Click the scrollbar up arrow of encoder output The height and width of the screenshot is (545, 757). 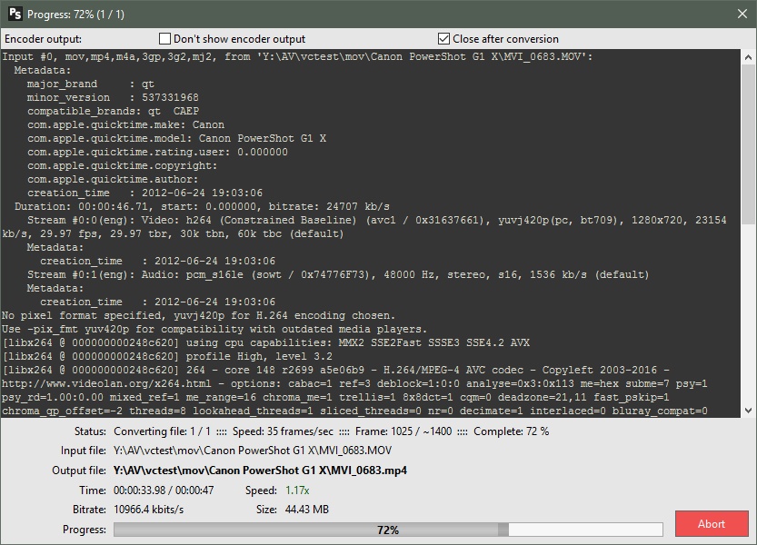coord(748,57)
